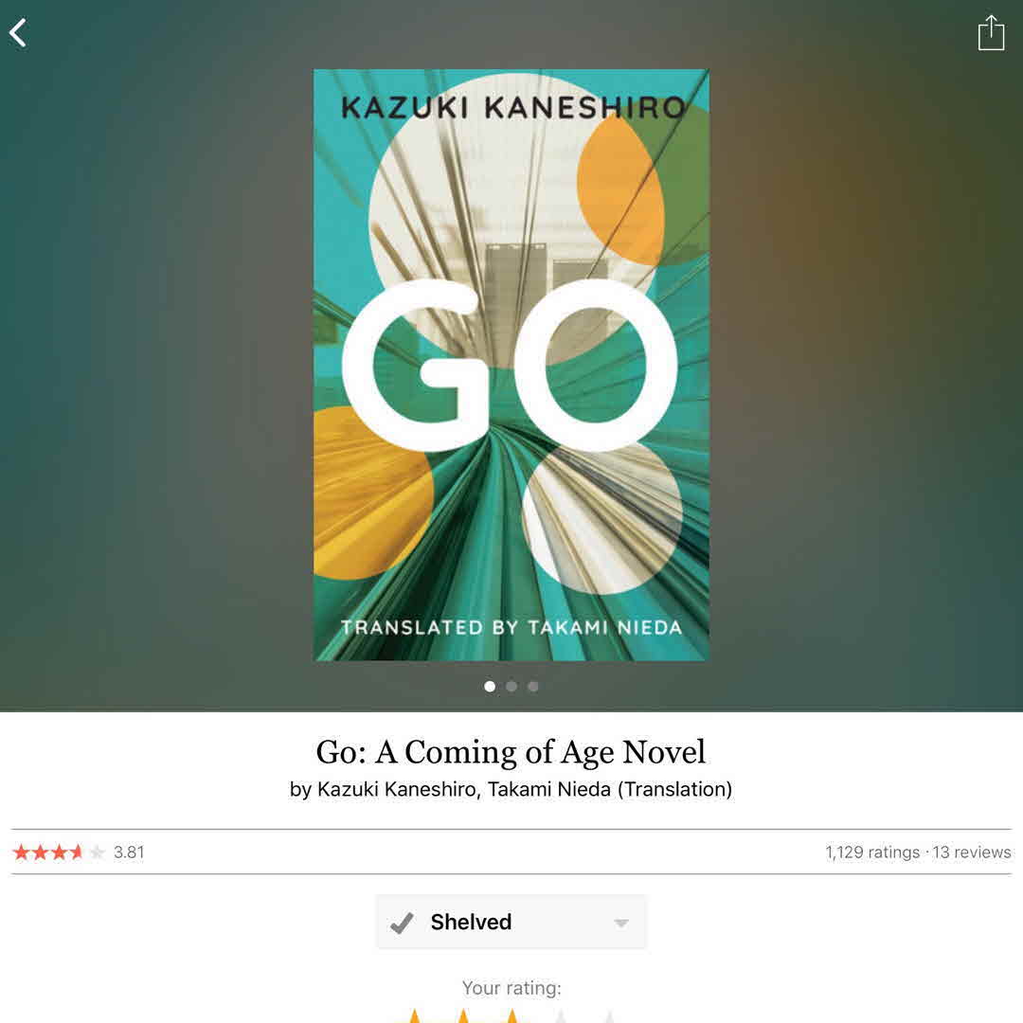Click the 3.81 average rating number
The width and height of the screenshot is (1023, 1023).
[x=129, y=852]
